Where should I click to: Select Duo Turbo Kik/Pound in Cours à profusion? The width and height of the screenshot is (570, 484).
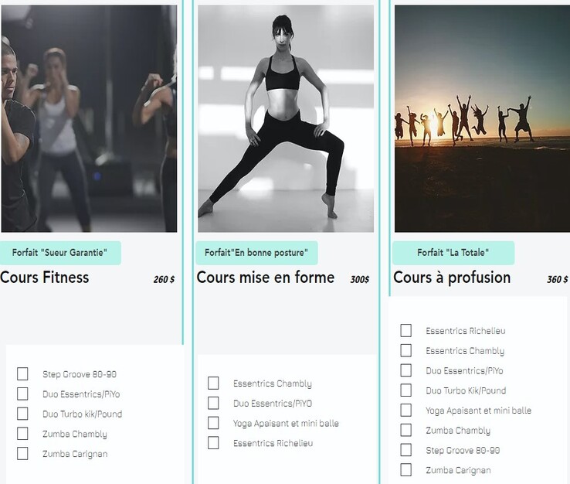(406, 390)
